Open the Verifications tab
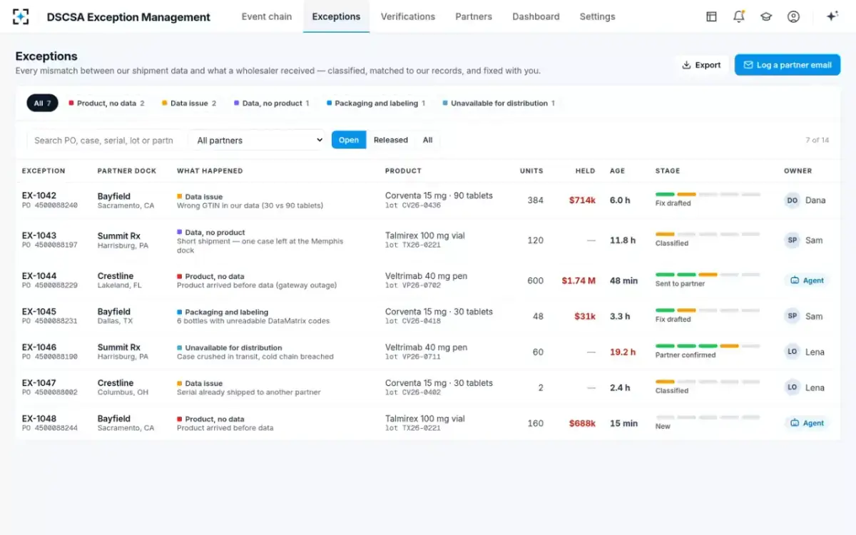 408,16
